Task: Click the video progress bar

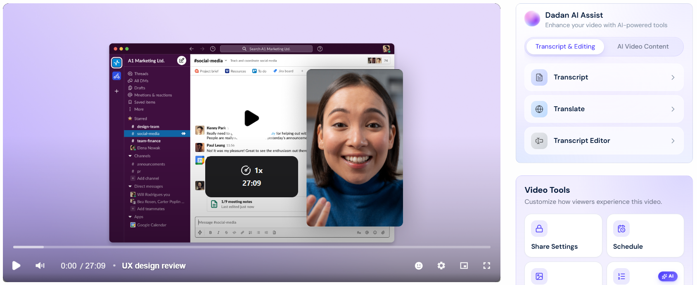Action: pyautogui.click(x=251, y=247)
